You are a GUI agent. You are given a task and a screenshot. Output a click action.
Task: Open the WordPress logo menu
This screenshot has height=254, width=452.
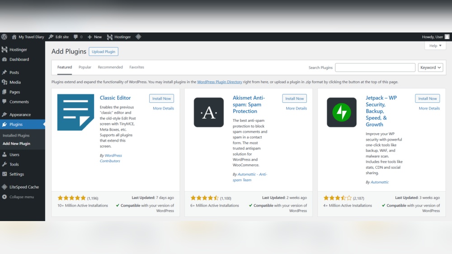click(x=5, y=37)
